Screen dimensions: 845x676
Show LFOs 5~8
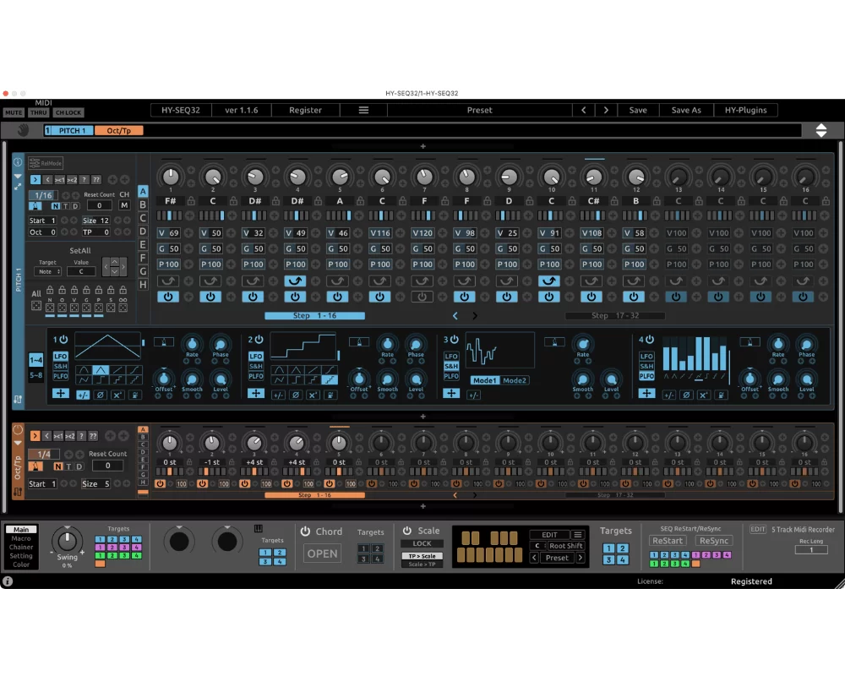(35, 375)
